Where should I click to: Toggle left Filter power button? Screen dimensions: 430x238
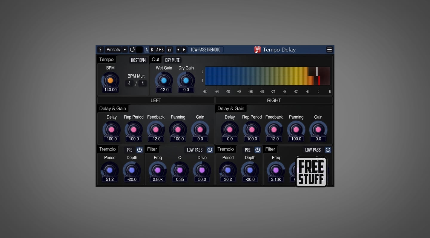click(210, 150)
